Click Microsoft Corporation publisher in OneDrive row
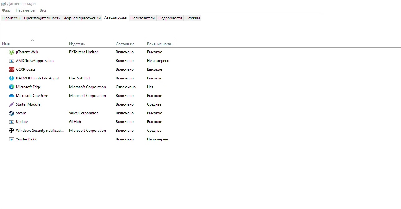Viewport: 401px width, 209px height. 87,96
